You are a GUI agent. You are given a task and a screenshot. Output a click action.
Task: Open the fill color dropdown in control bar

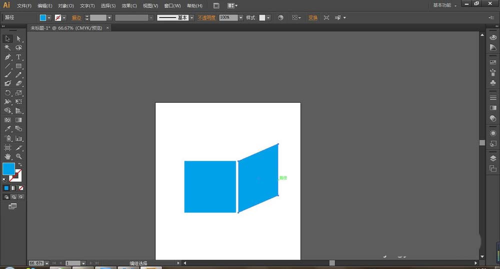pyautogui.click(x=49, y=18)
